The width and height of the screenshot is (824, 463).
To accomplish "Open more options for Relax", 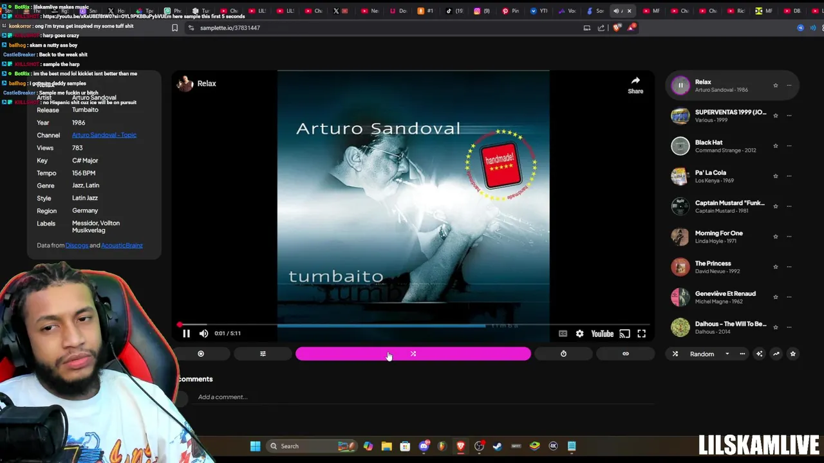I will (789, 86).
